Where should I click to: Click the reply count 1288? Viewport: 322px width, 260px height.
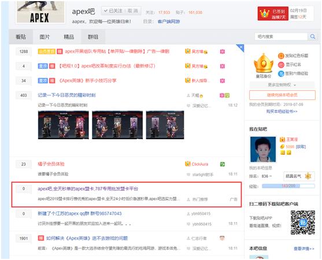pos(23,51)
